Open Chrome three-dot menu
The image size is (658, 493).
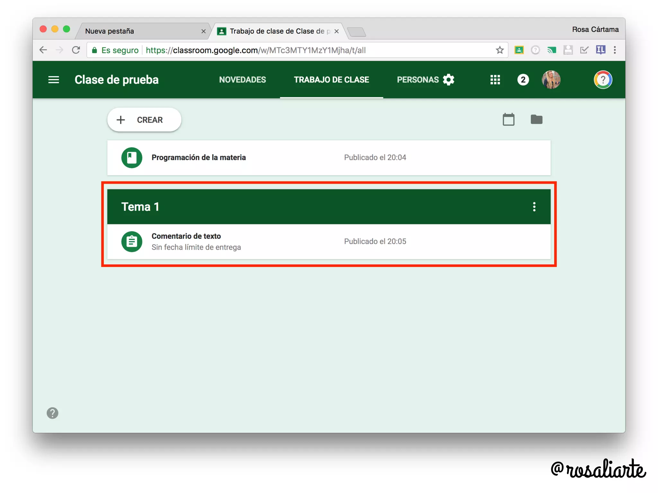pyautogui.click(x=615, y=50)
